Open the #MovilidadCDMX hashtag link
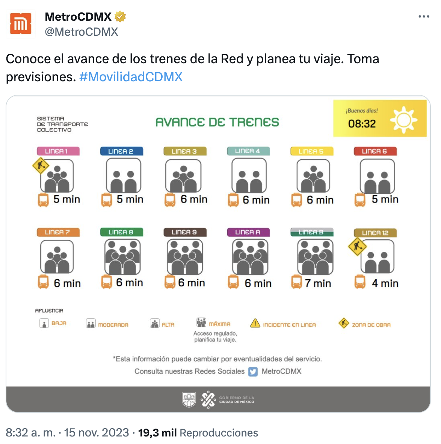 coord(131,77)
